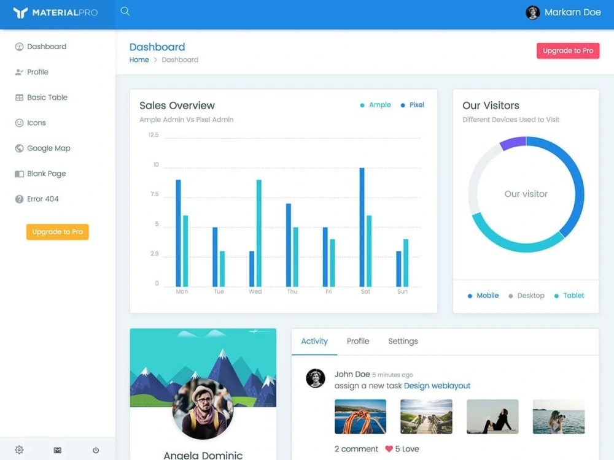The height and width of the screenshot is (460, 614).
Task: Click the '5 minutes ago' timestamp
Action: (x=392, y=375)
